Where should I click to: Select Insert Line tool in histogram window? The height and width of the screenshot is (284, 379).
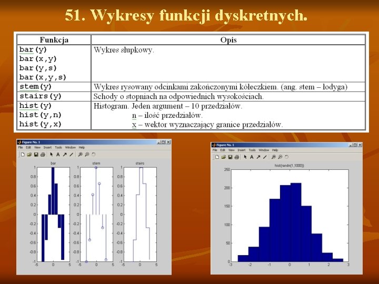pos(265,157)
